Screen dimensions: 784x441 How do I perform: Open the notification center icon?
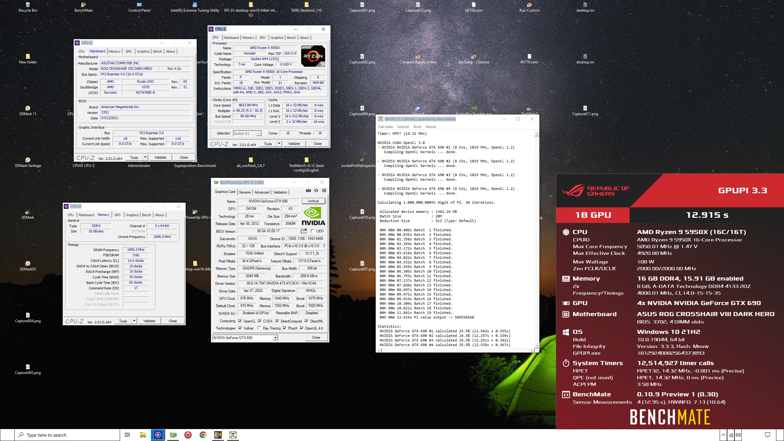pos(767,435)
